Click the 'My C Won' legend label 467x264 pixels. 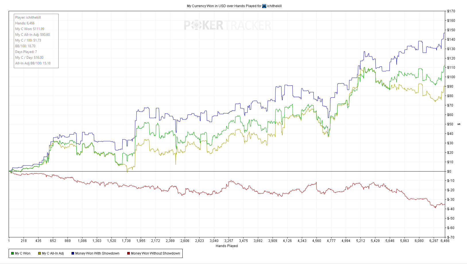[23, 253]
